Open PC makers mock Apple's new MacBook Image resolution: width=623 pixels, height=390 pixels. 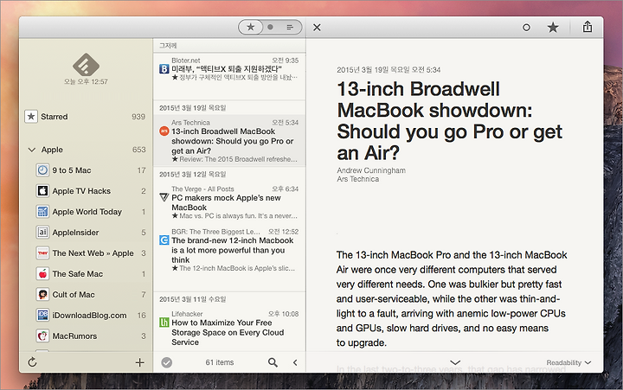point(229,202)
